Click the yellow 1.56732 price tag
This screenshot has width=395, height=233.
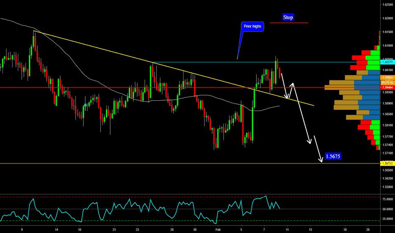pyautogui.click(x=387, y=163)
